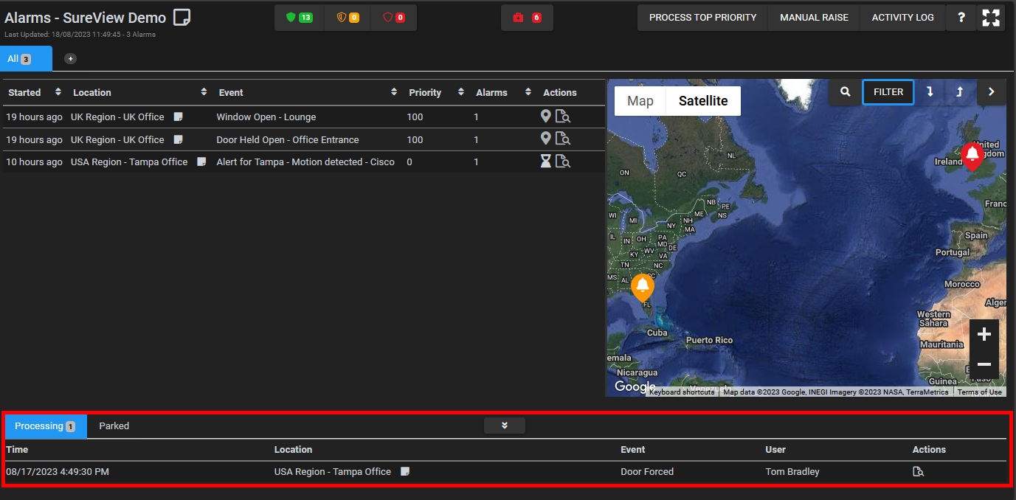Click the timestamp 08/17/2023 4:49:30 PM
1016x500 pixels.
[58, 472]
